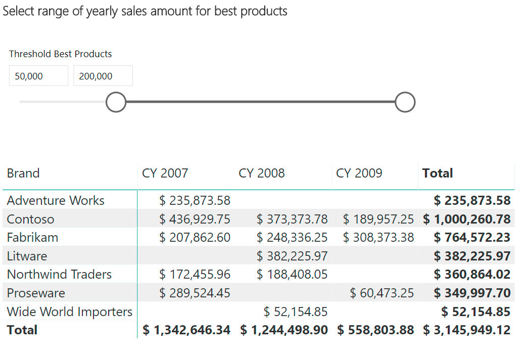Click Contoso CY 2007 value $ 436,929.75
This screenshot has height=352, width=525.
pyautogui.click(x=195, y=219)
